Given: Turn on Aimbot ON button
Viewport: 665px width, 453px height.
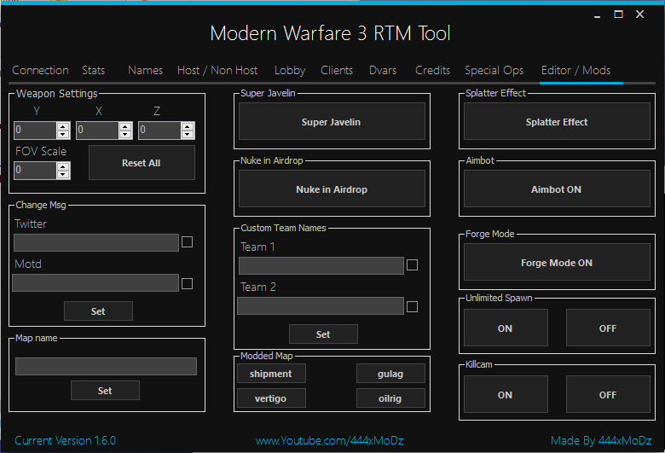Looking at the screenshot, I should 557,189.
